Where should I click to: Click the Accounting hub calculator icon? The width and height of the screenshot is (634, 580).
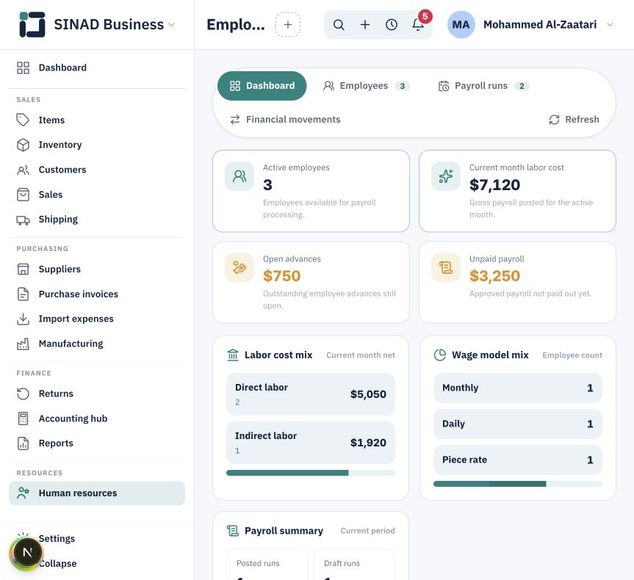tap(23, 418)
